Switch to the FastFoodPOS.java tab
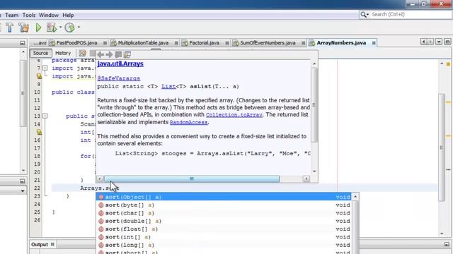This screenshot has height=254, width=453. (76, 43)
